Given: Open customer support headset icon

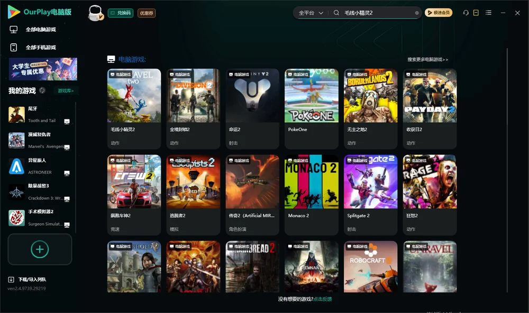Looking at the screenshot, I should [466, 13].
